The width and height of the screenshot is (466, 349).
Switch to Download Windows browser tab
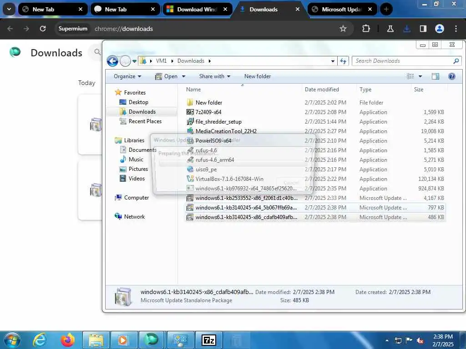pyautogui.click(x=197, y=9)
